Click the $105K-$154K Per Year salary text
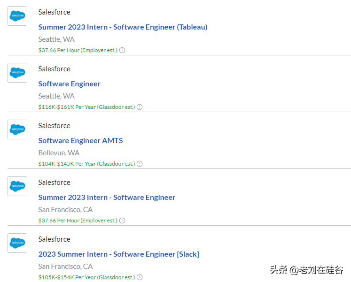351x282 pixels. point(86,277)
